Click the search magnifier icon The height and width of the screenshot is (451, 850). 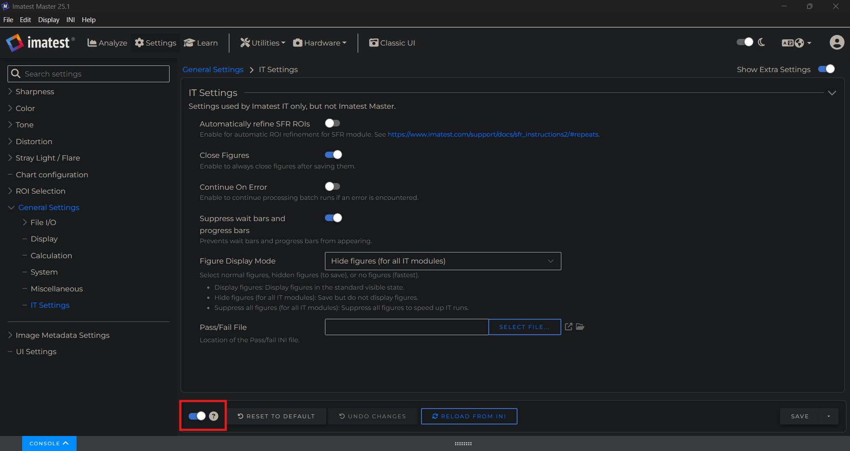coord(15,74)
